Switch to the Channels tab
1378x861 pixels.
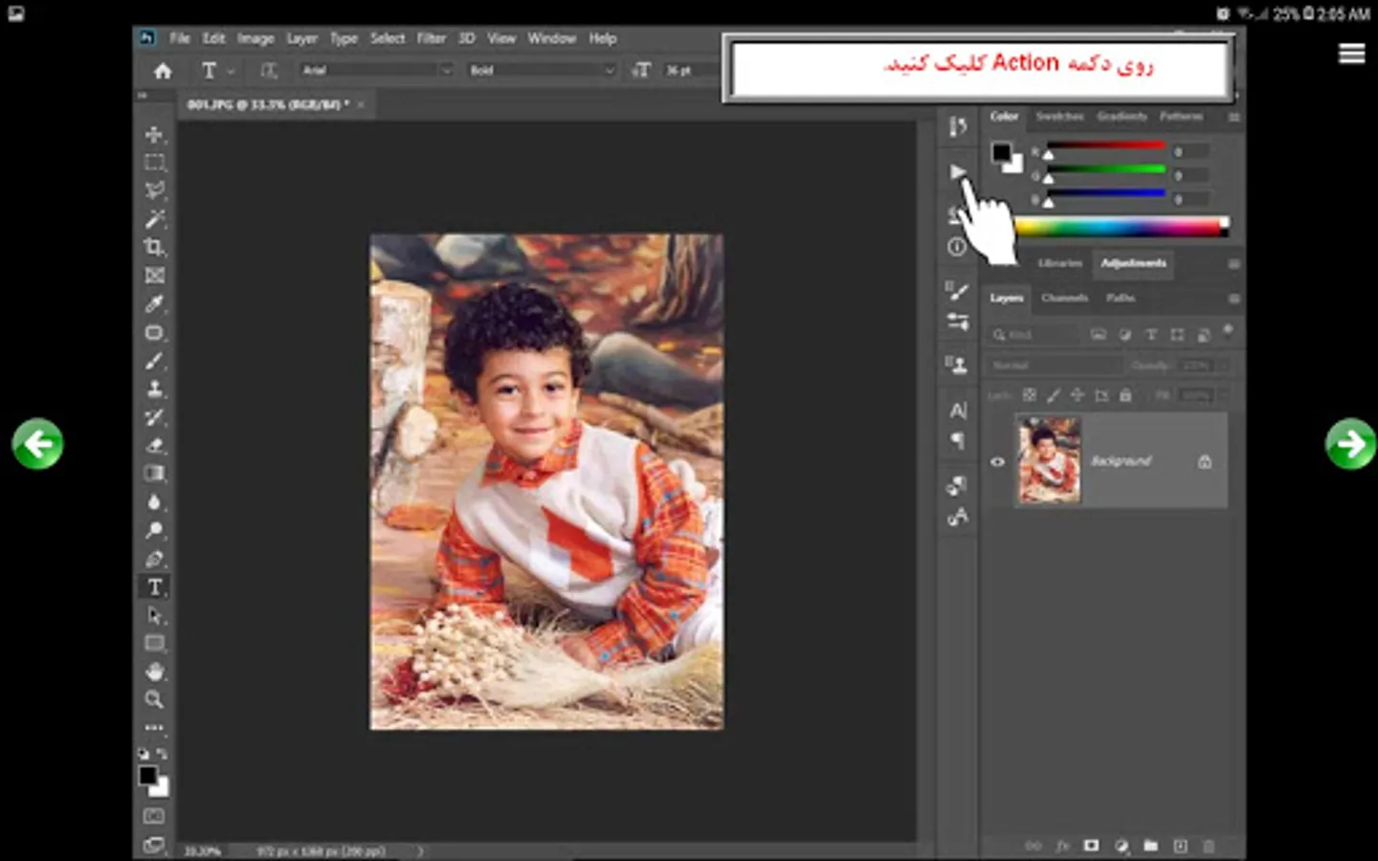(1064, 298)
